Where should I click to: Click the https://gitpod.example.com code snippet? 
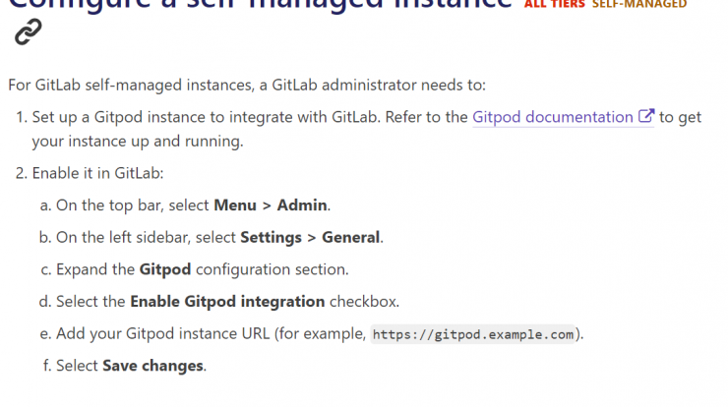(x=473, y=334)
